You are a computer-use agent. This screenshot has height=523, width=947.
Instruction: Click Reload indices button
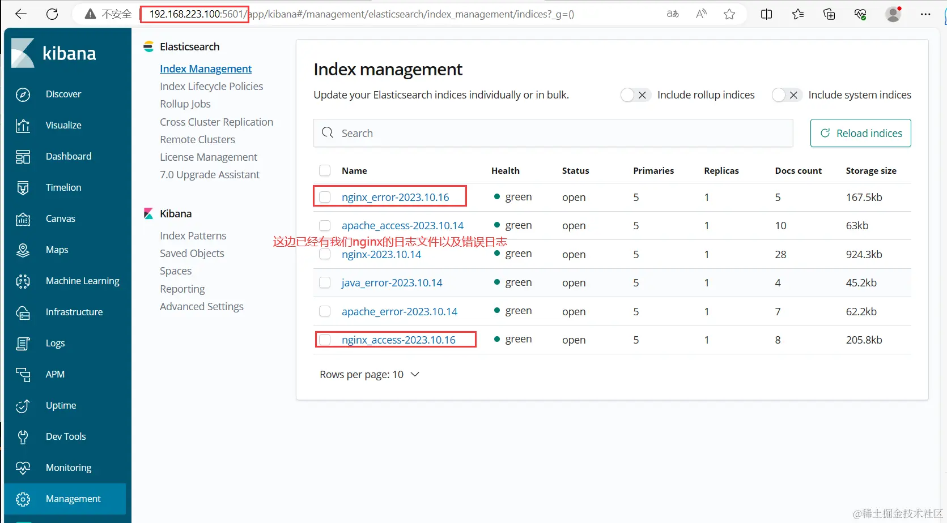coord(860,133)
